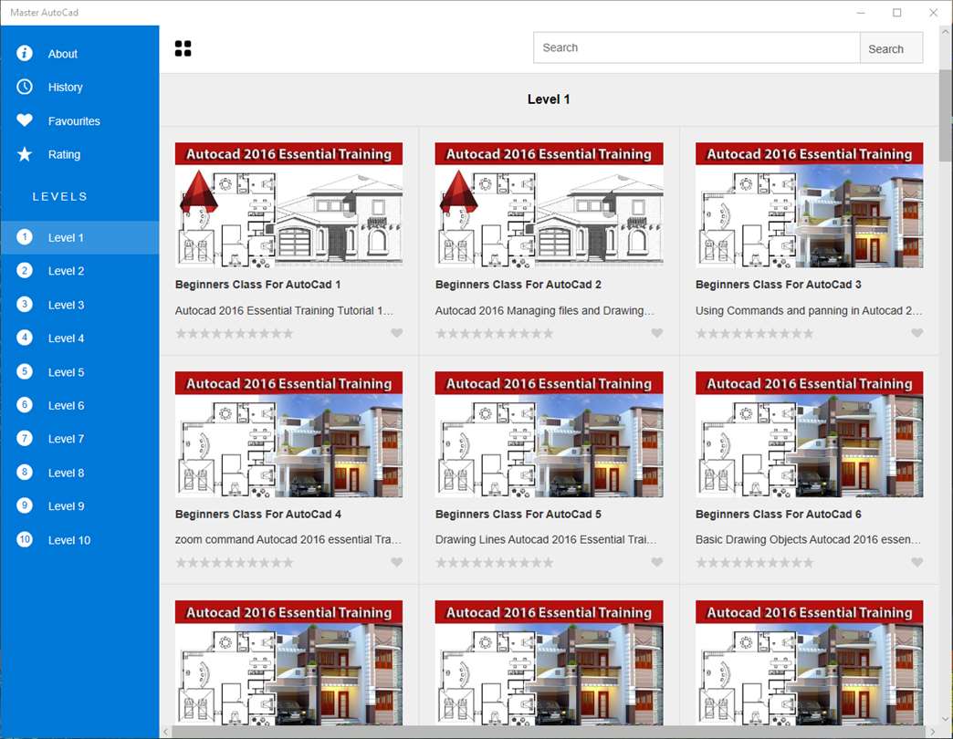
Task: Click the vertical scrollbar thumb
Action: pyautogui.click(x=946, y=115)
